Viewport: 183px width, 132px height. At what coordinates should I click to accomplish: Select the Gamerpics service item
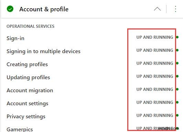point(20,130)
